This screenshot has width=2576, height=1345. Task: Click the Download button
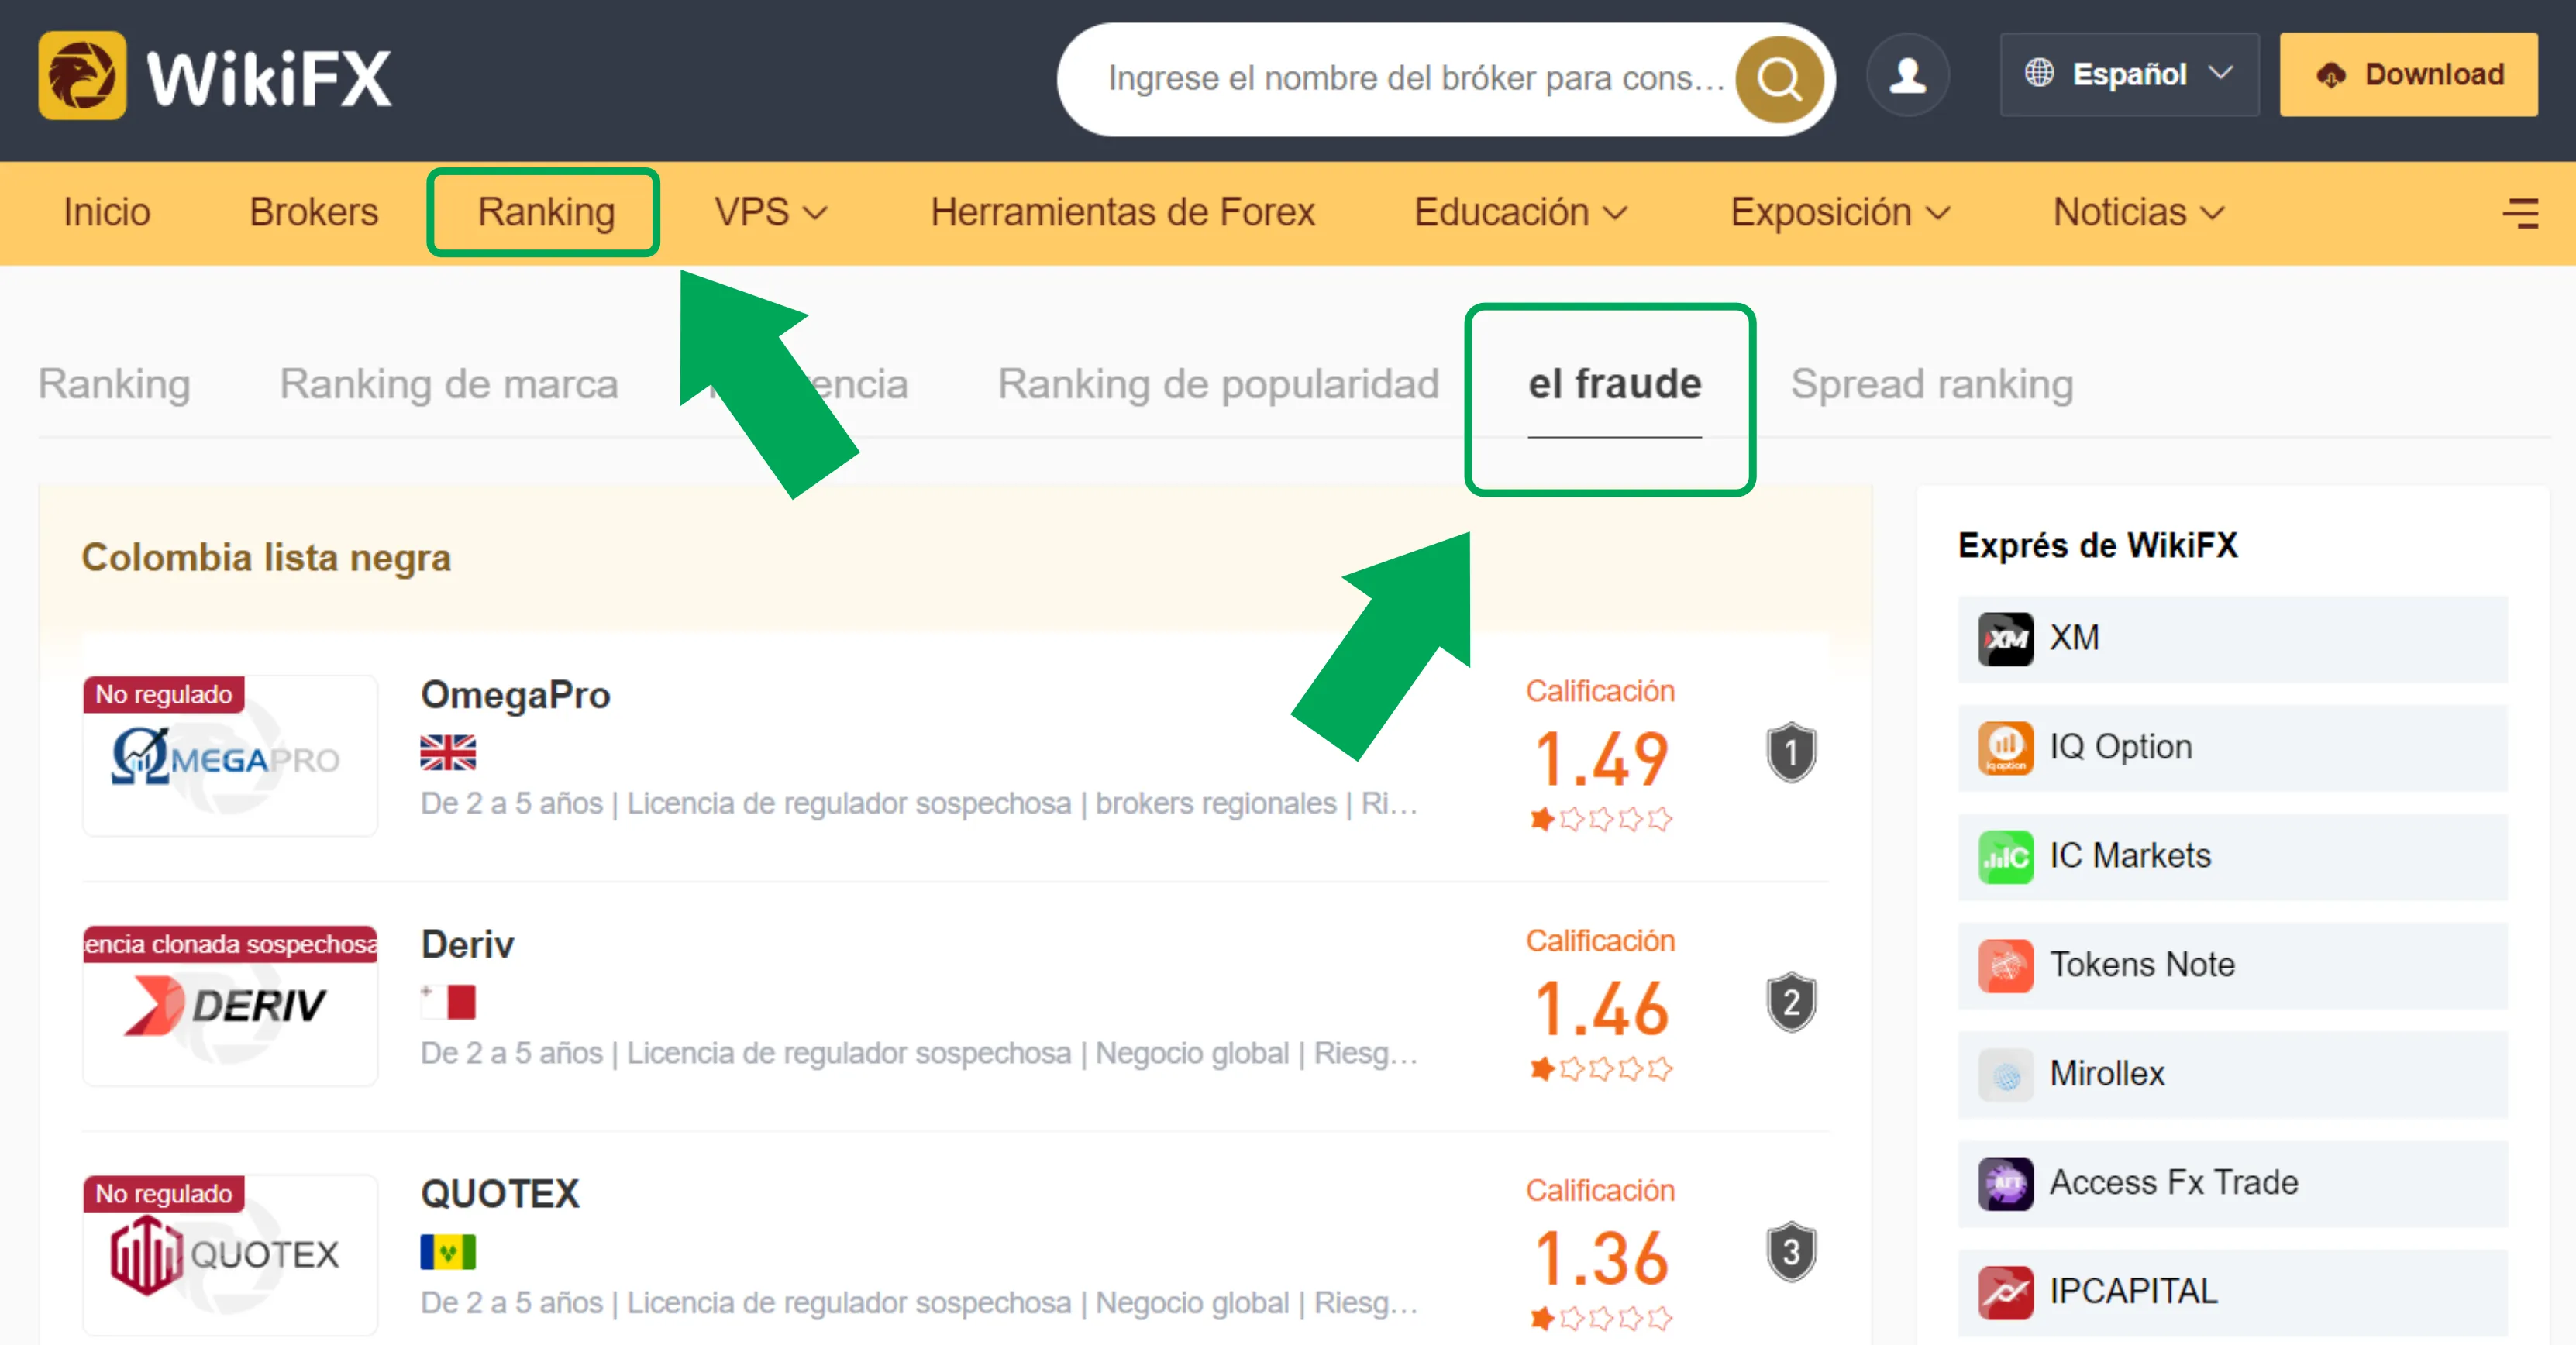point(2408,74)
